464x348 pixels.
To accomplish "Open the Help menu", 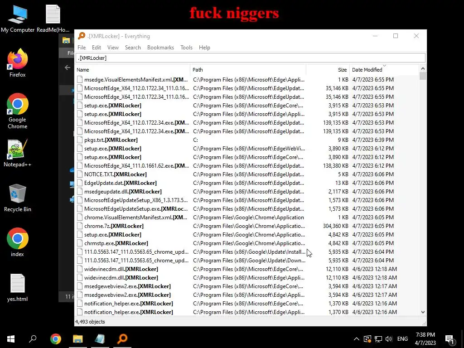I will click(204, 47).
